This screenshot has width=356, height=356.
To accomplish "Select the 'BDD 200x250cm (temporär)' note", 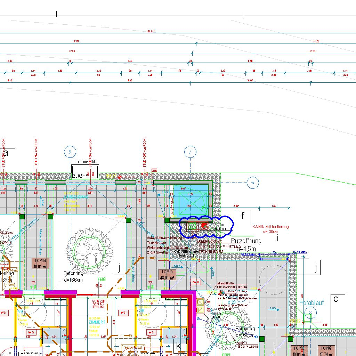I will point(186,253).
